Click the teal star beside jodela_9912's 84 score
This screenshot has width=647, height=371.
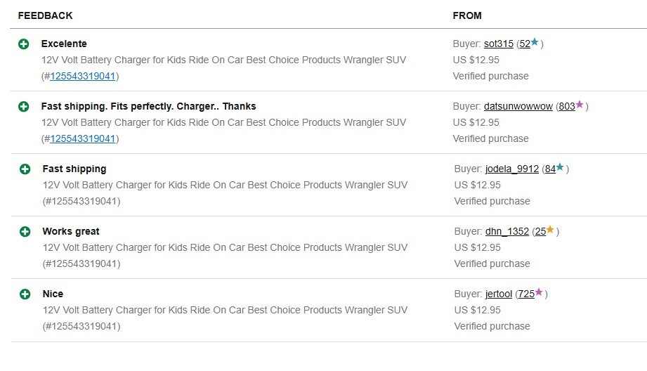[x=560, y=167]
